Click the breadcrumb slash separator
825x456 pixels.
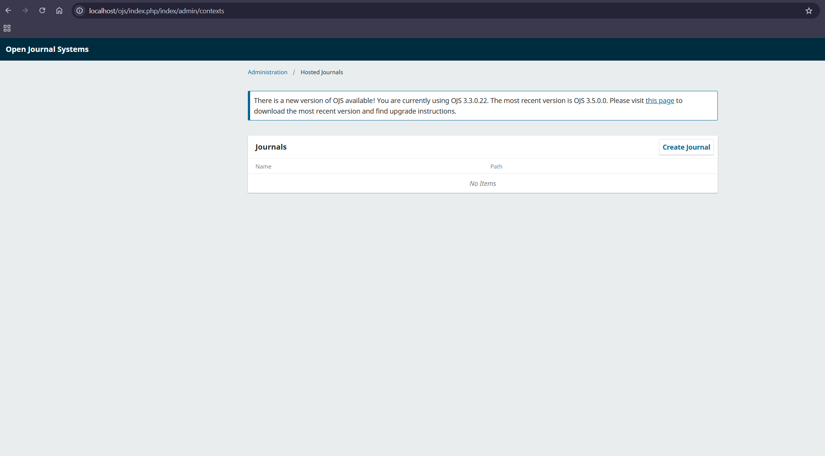tap(294, 72)
